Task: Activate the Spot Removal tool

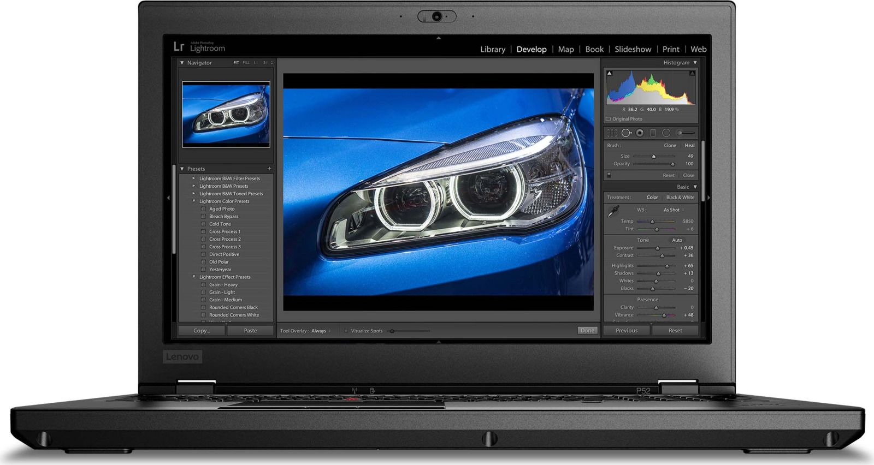Action: pos(626,133)
